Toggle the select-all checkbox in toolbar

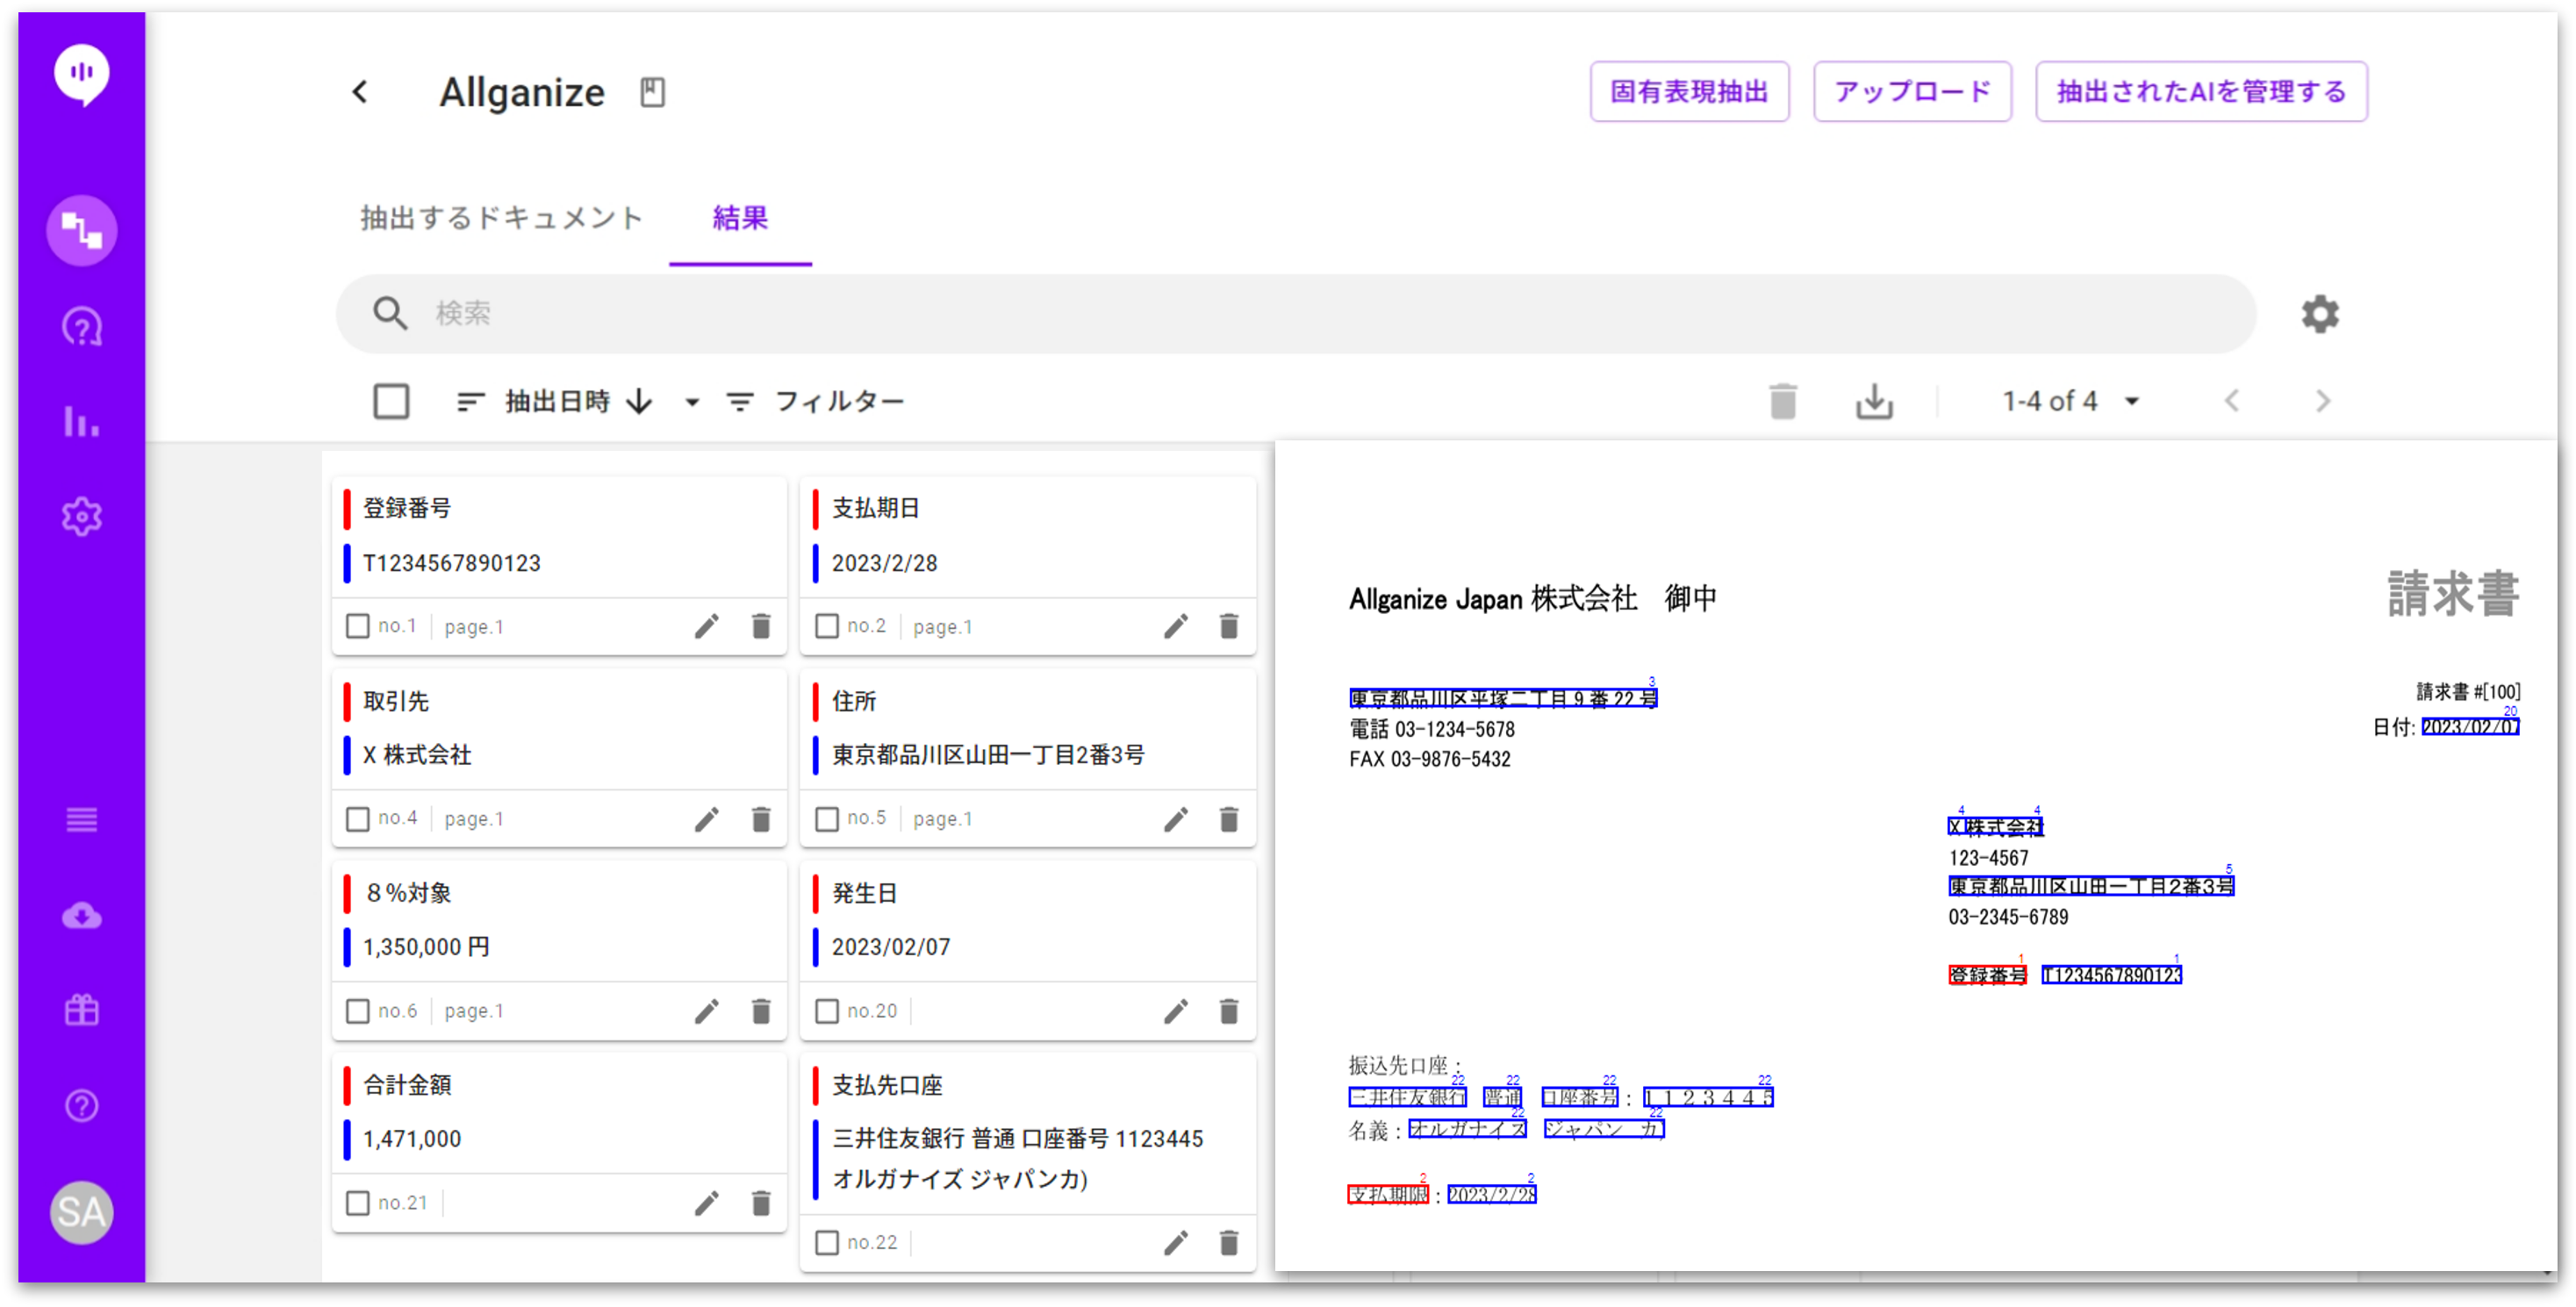(x=391, y=402)
